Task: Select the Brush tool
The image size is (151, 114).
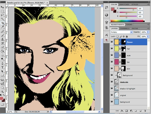Action: tap(2, 35)
